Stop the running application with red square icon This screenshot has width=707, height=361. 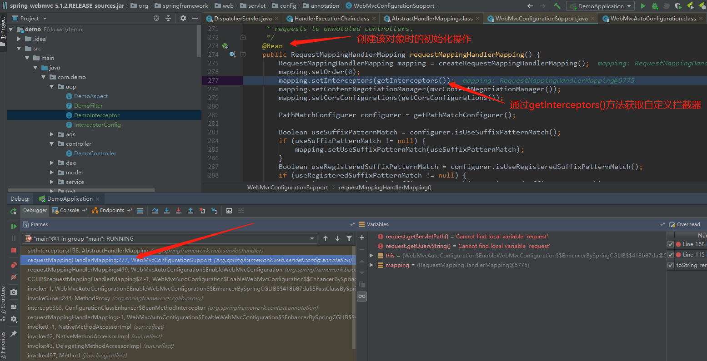point(14,250)
